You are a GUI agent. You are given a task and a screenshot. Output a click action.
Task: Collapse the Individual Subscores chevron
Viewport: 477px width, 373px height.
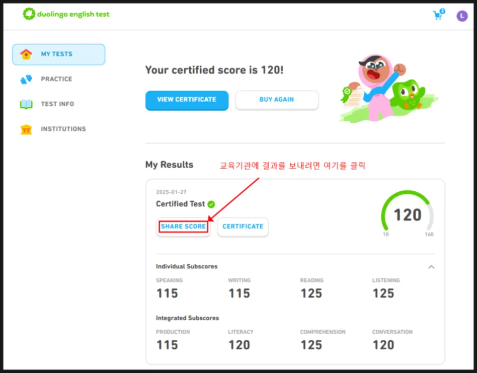431,267
